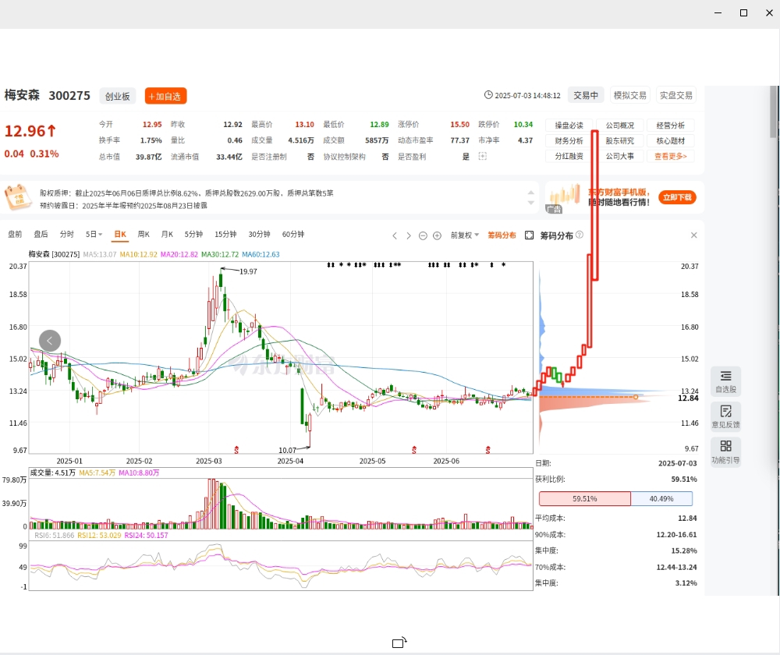Click 成交量: 4.51万 volume label

tap(53, 473)
